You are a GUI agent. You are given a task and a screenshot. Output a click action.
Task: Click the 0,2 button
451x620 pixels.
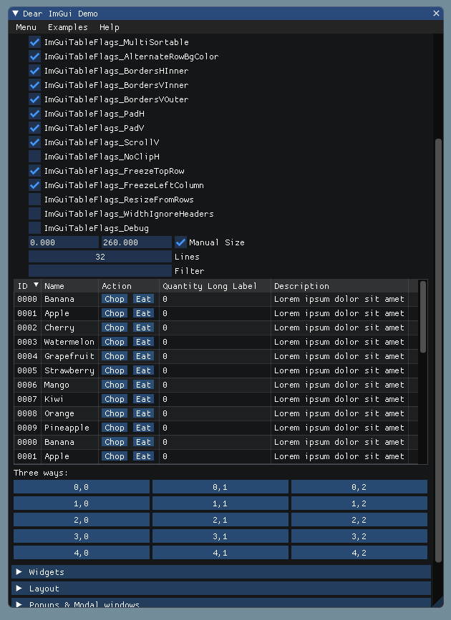(x=359, y=487)
